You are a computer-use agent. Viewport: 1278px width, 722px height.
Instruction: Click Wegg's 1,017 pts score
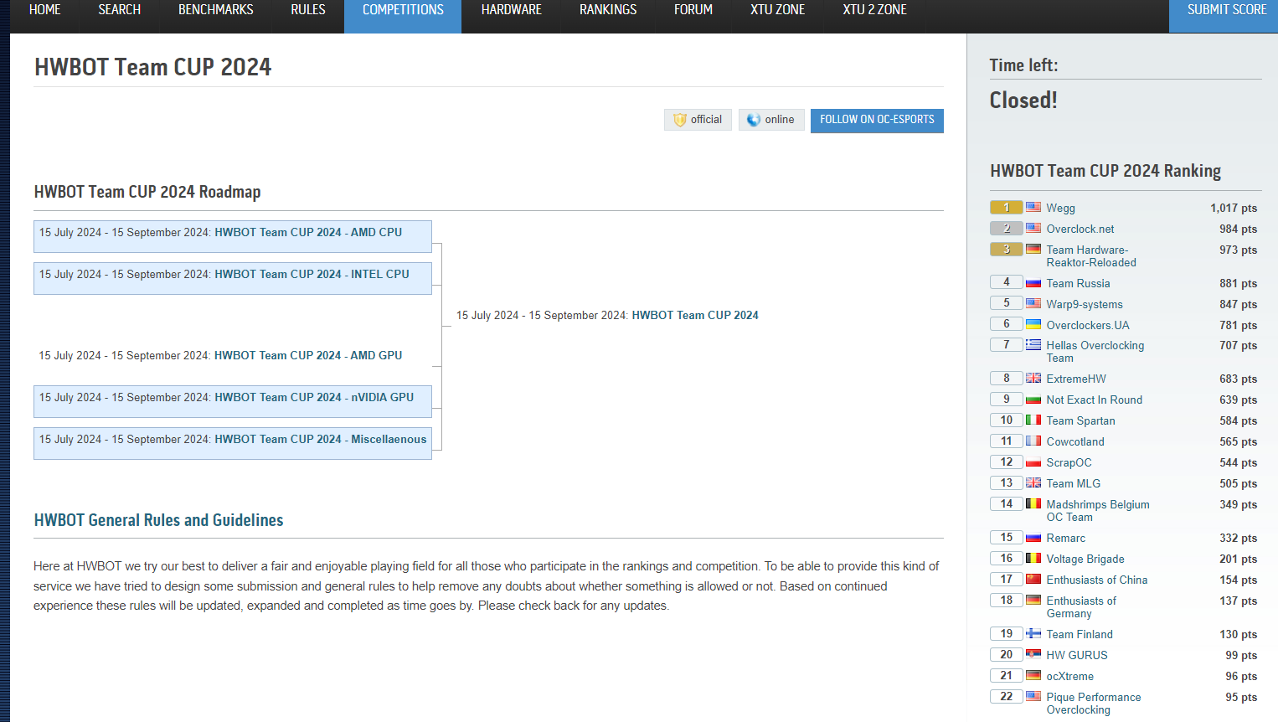[1234, 209]
